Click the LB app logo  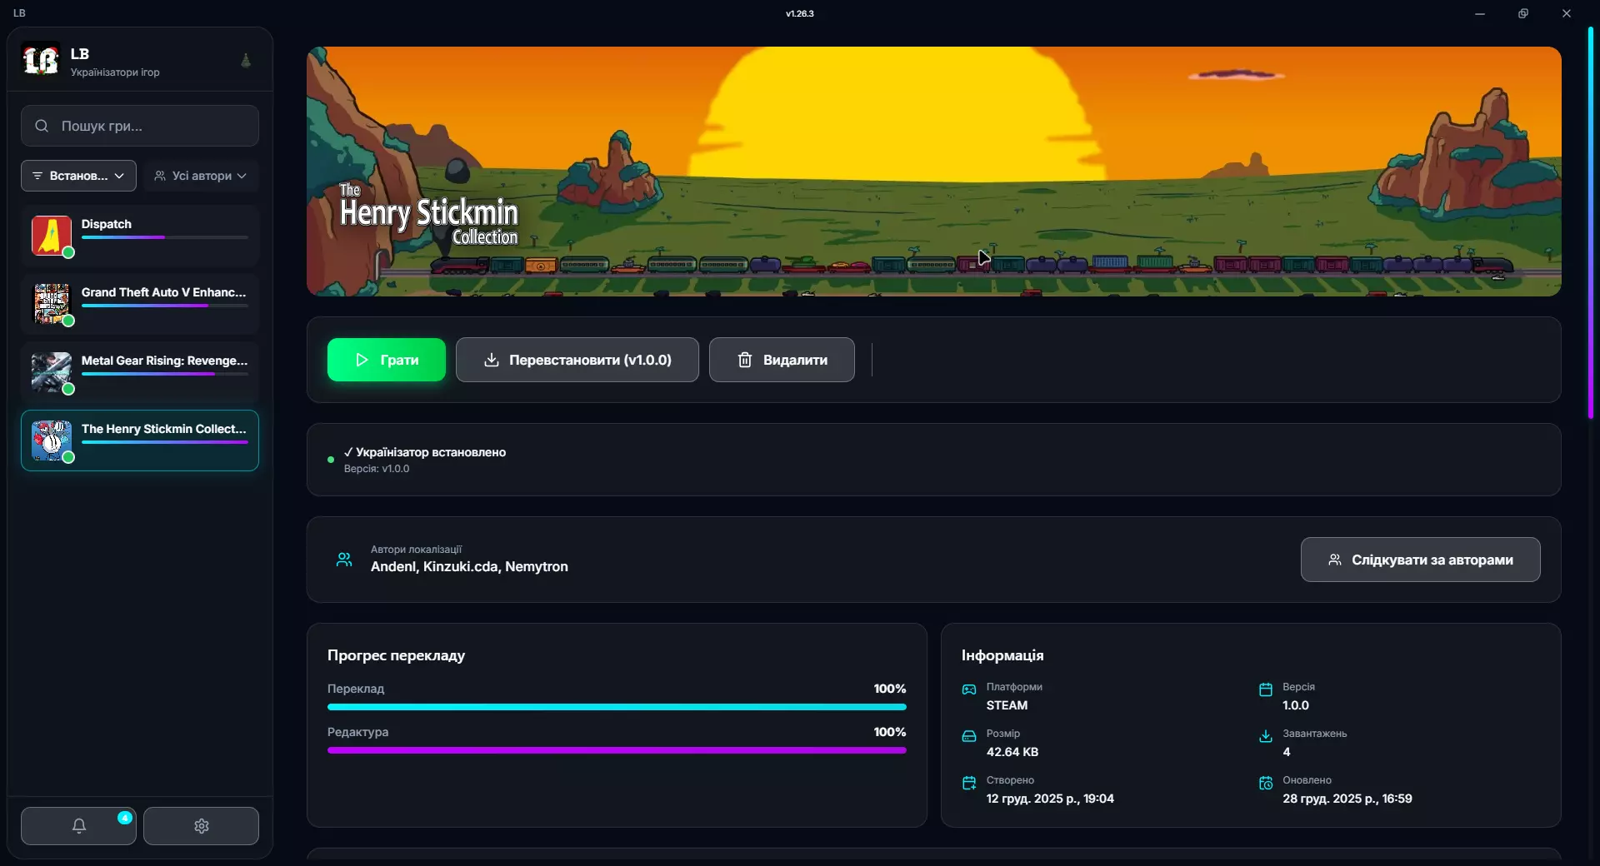41,60
